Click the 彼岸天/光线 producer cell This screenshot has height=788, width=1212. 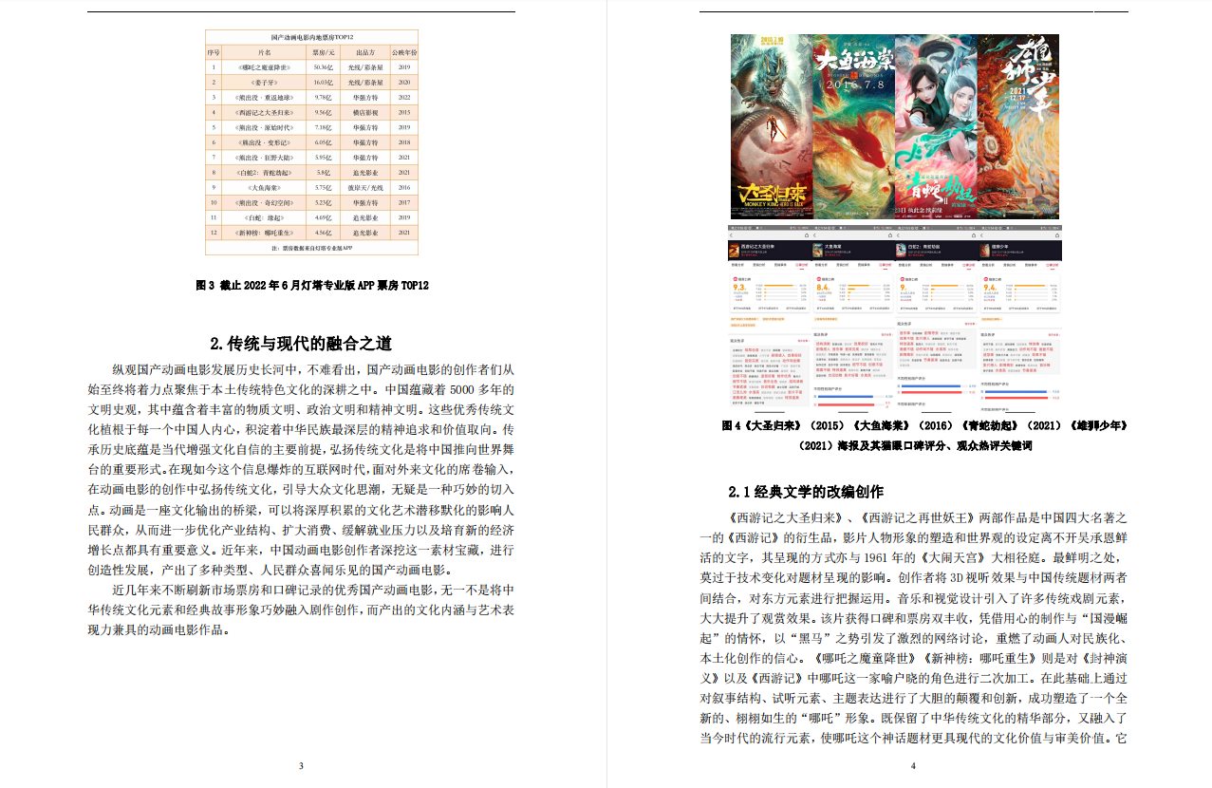(364, 188)
